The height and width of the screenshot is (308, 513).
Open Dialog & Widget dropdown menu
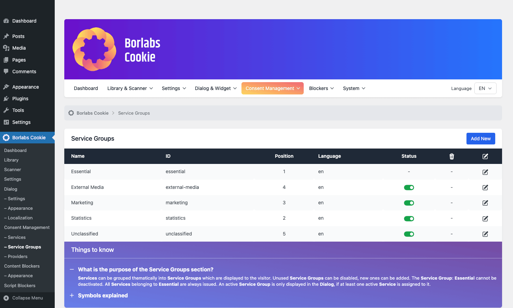pyautogui.click(x=215, y=88)
